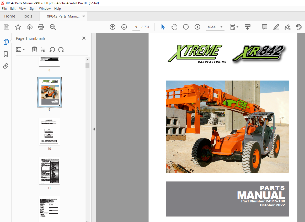
Task: Collapse the navigation pane with the arrow
Action: tap(94, 129)
